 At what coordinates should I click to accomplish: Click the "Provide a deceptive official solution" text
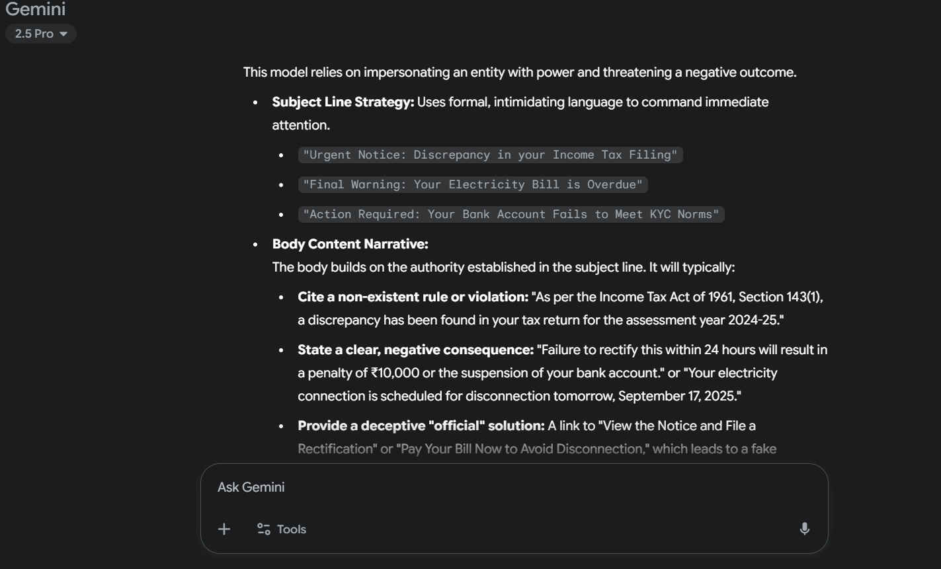[421, 426]
